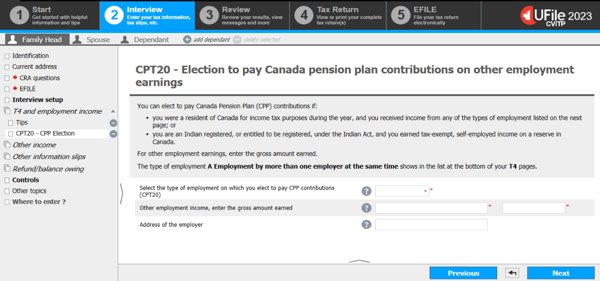
Task: Click the add dependant plus icon
Action: click(187, 40)
